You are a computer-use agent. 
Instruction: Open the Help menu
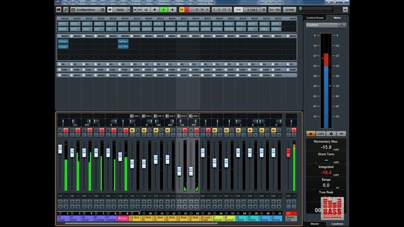(x=191, y=2)
